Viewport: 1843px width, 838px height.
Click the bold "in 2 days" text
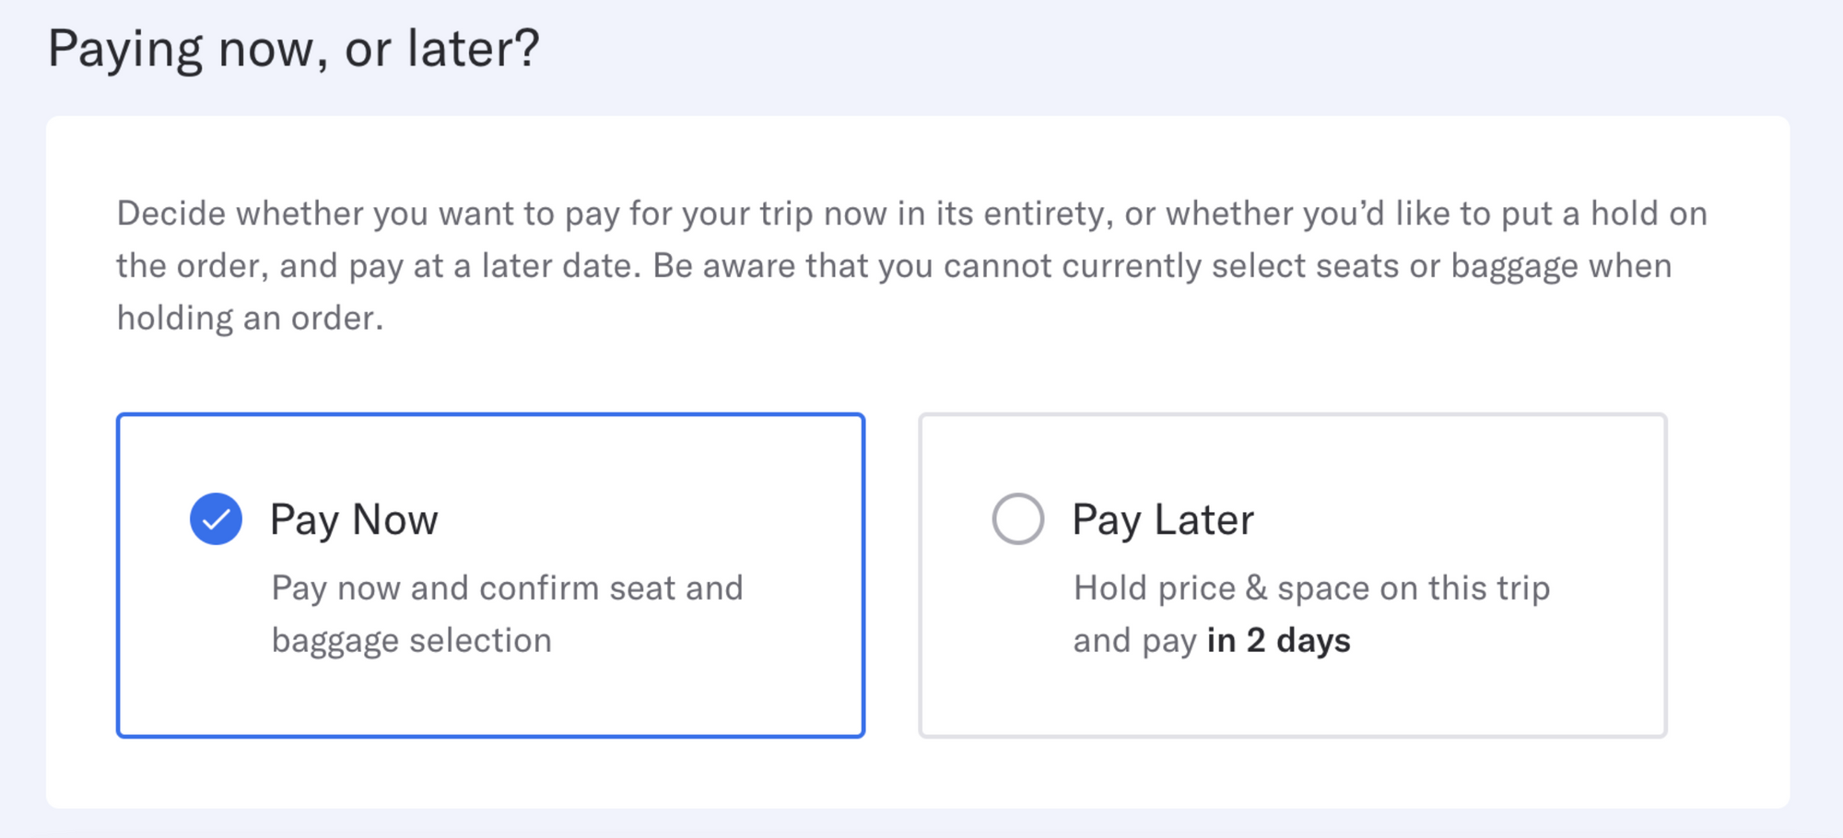click(x=1278, y=640)
